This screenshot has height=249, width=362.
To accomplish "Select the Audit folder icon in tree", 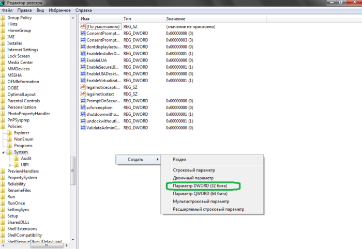I will pos(17,158).
